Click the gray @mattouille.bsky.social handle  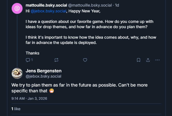click(90, 6)
